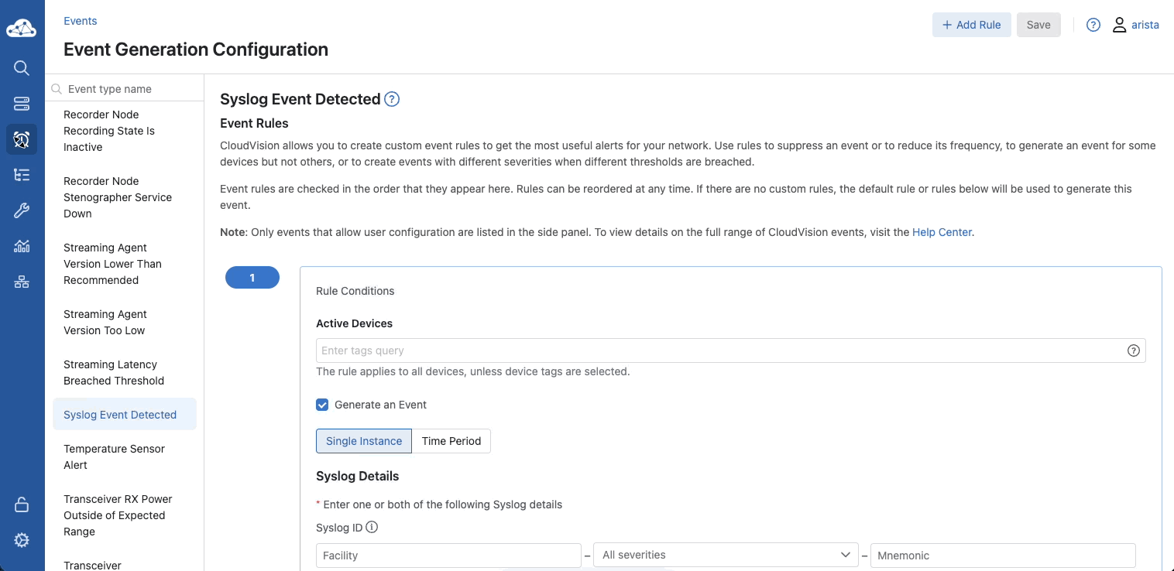Select Streaming Latency Breached Threshold event
1174x571 pixels.
(114, 372)
